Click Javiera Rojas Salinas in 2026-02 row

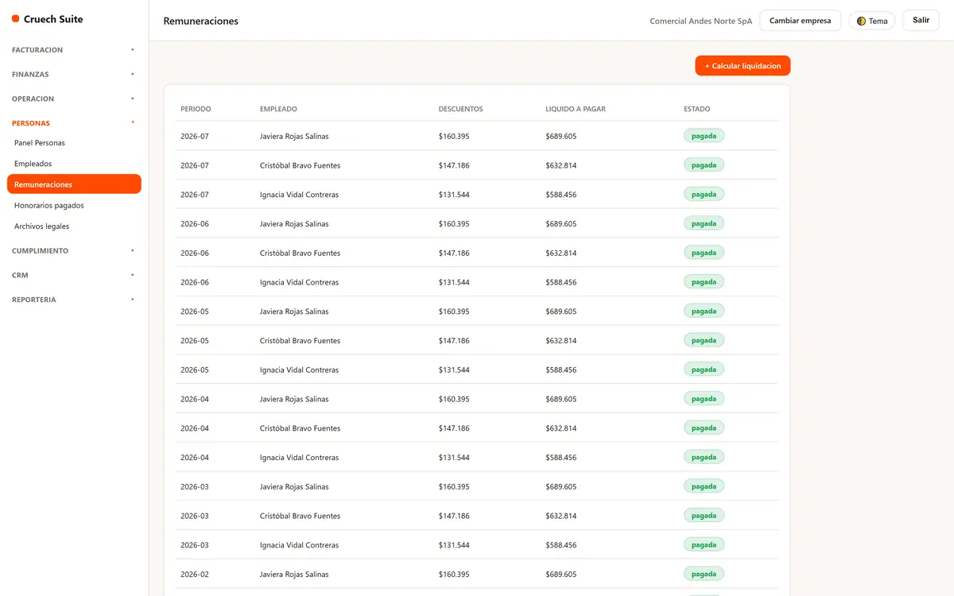(x=294, y=575)
